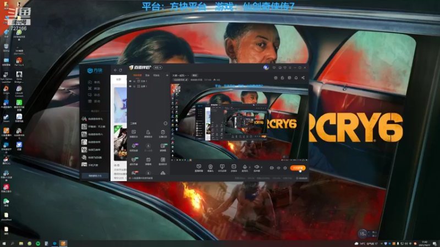
Task: Open the Ubisoft Connect desktop icon
Action: (x=19, y=91)
